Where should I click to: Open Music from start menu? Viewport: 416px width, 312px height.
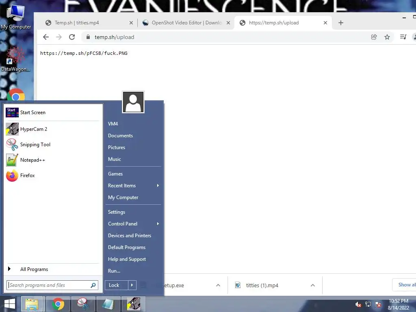(115, 159)
